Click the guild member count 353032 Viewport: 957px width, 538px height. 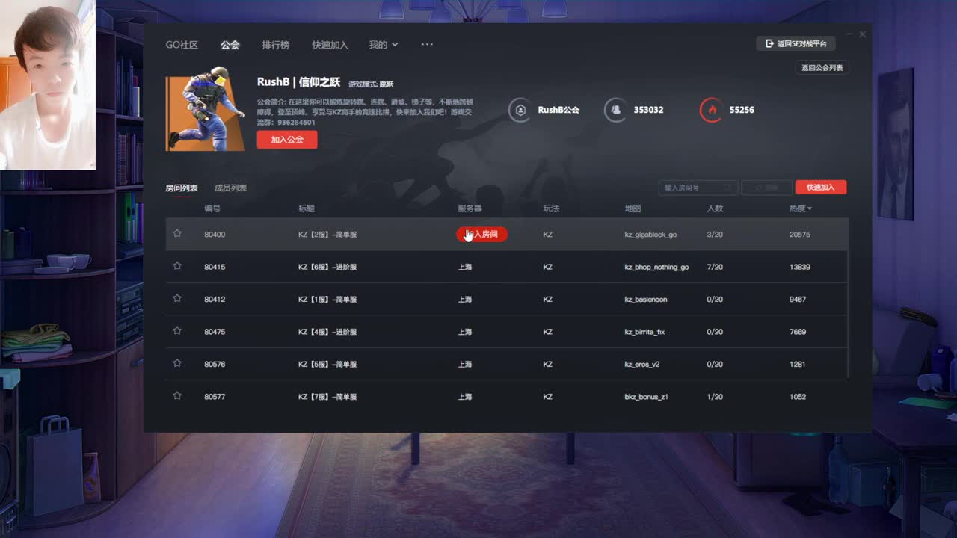point(648,110)
